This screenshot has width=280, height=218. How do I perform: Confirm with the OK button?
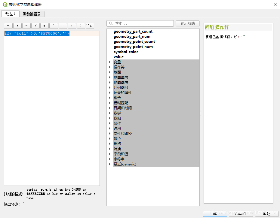(215, 214)
